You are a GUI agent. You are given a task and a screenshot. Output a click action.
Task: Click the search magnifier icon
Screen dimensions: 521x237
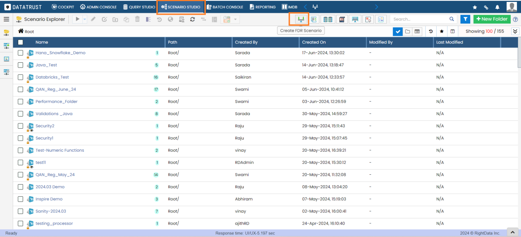tap(451, 19)
